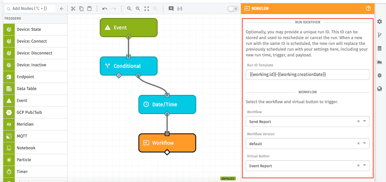
Task: Zoom out of the workflow canvas
Action: [x=129, y=9]
